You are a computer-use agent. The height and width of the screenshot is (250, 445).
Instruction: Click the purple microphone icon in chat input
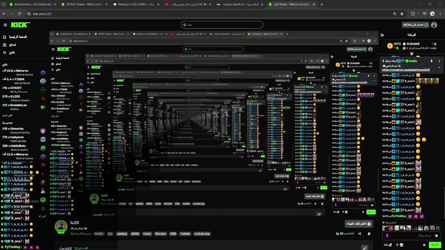tap(387, 235)
